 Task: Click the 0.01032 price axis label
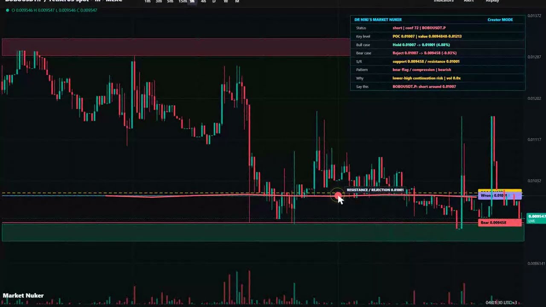tap(534, 181)
